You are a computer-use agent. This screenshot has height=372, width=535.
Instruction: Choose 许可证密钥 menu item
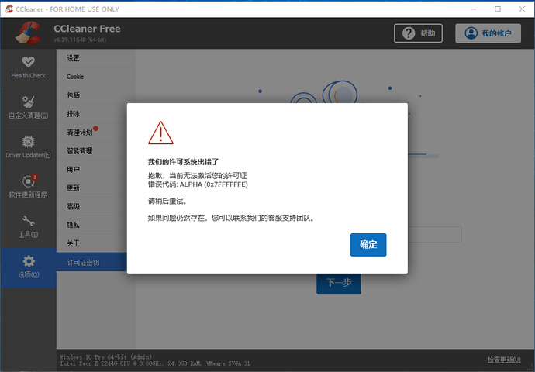tap(83, 263)
